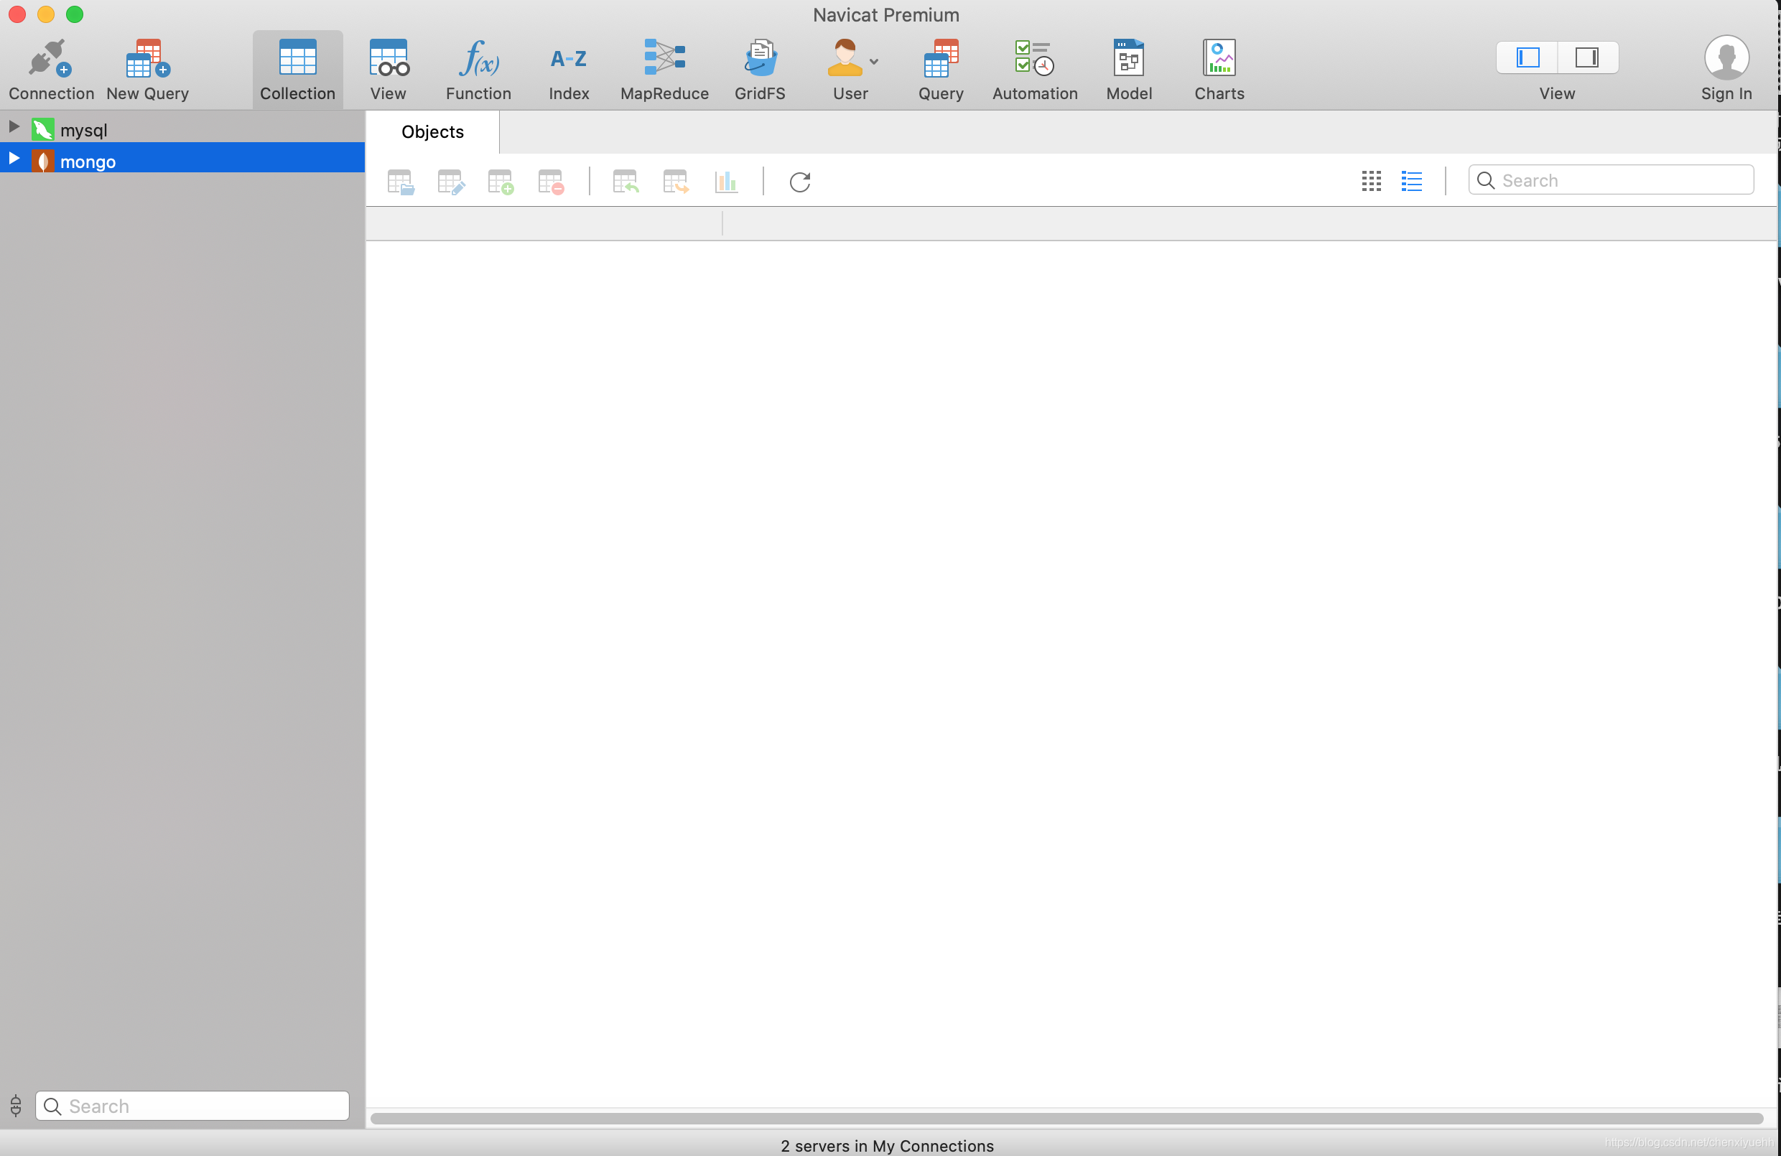Screen dimensions: 1781x1156
Task: Open the MapReduce section
Action: [x=664, y=58]
